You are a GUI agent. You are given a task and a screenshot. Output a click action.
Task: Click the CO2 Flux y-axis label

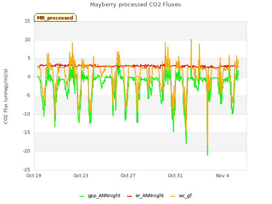pos(6,96)
